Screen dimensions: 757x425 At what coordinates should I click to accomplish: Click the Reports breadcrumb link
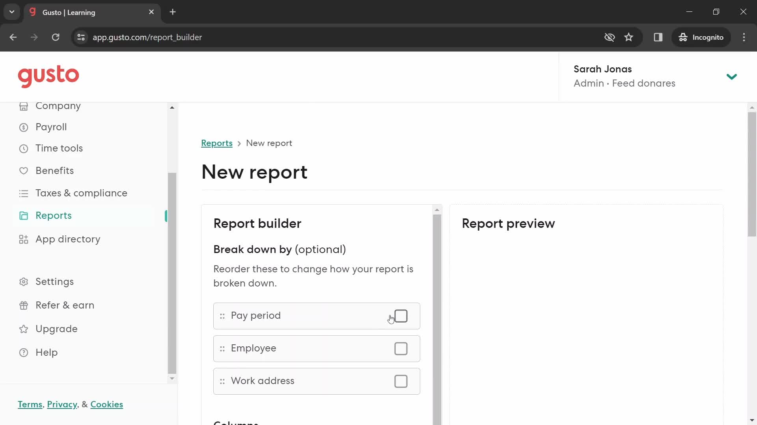[217, 143]
